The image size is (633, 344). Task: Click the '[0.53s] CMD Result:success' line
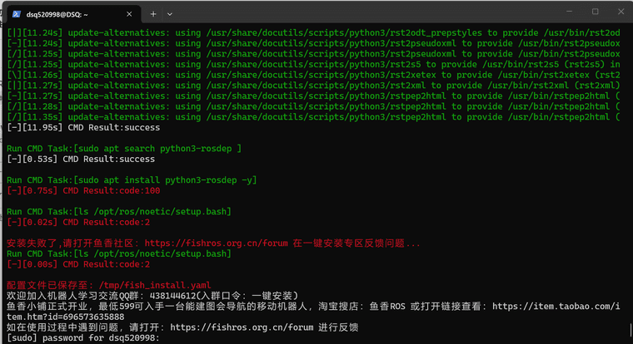[x=81, y=159]
